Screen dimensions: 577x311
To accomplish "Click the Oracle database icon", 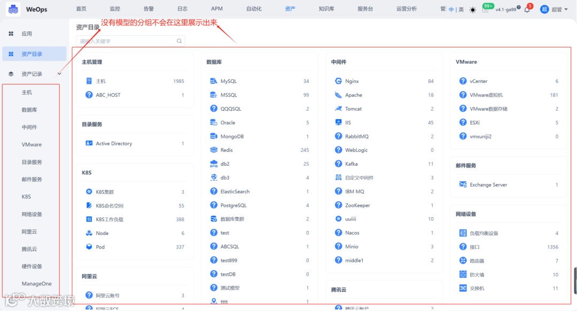I will (x=213, y=122).
